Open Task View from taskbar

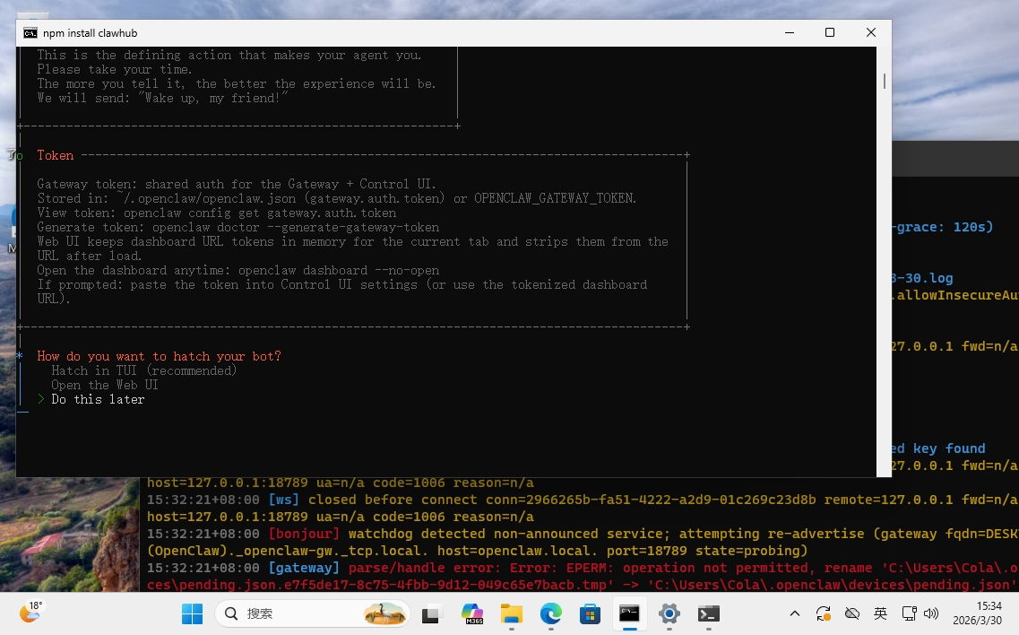coord(432,613)
